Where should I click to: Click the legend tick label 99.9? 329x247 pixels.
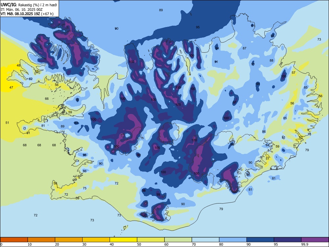(305, 244)
